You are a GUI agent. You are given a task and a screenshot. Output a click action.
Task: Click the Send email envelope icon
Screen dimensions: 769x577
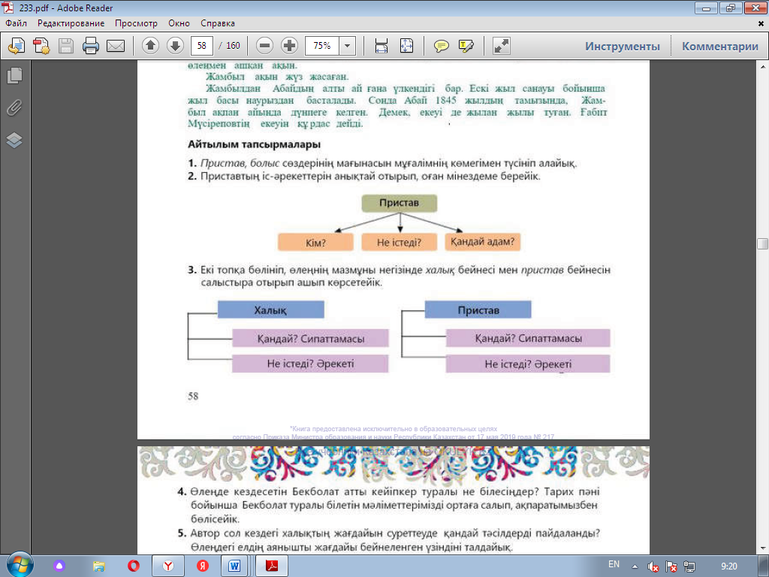(116, 46)
